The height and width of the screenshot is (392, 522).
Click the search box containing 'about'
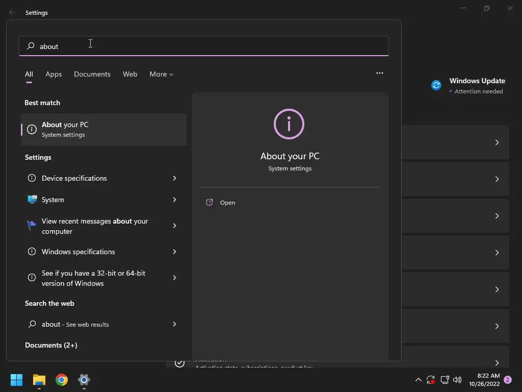[x=204, y=46]
